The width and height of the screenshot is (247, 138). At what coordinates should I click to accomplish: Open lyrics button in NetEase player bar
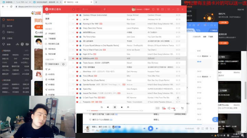[128, 107]
